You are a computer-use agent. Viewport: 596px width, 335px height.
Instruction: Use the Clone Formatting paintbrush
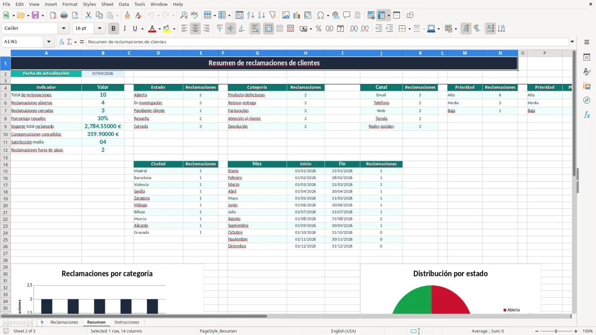pos(127,15)
